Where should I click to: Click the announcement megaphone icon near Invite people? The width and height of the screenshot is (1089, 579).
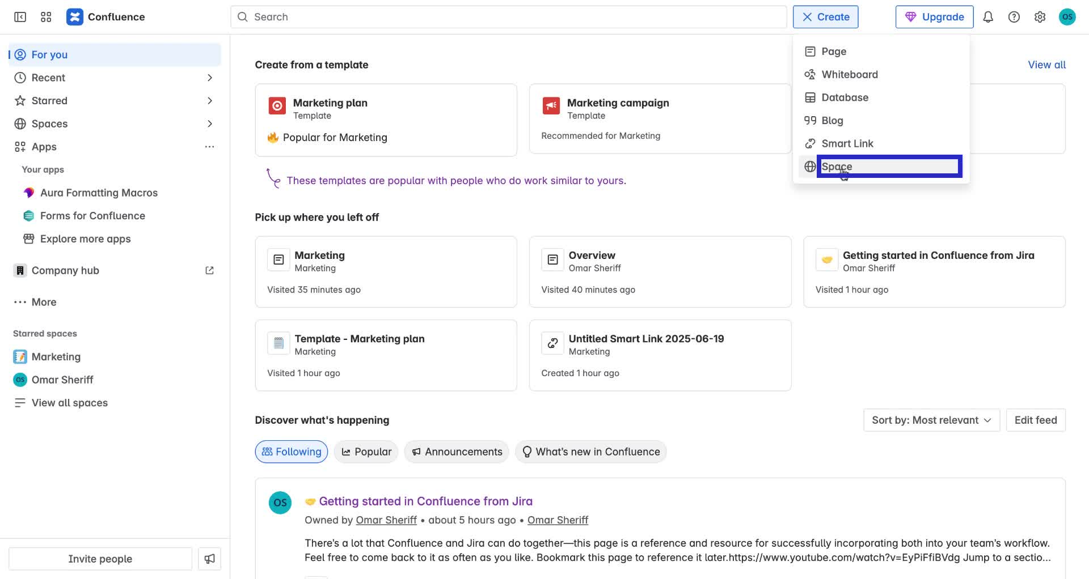click(209, 559)
